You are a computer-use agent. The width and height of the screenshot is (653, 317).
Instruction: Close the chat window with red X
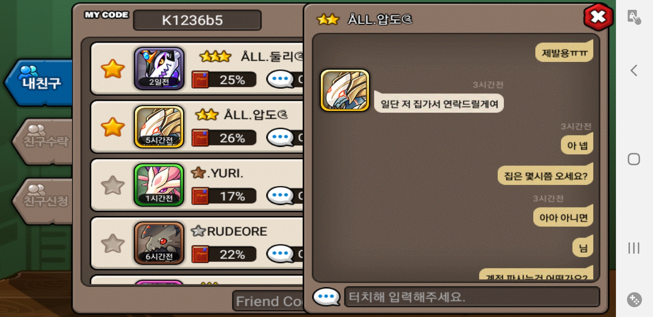coord(598,17)
